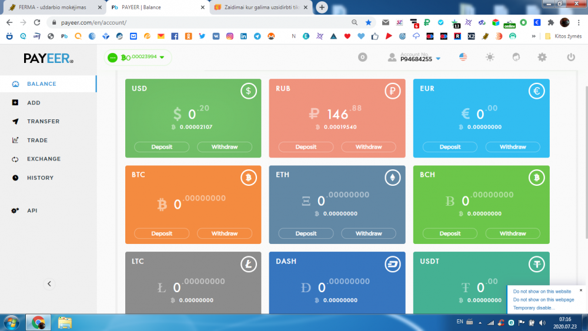
Task: Withdraw from the USD wallet
Action: click(225, 147)
